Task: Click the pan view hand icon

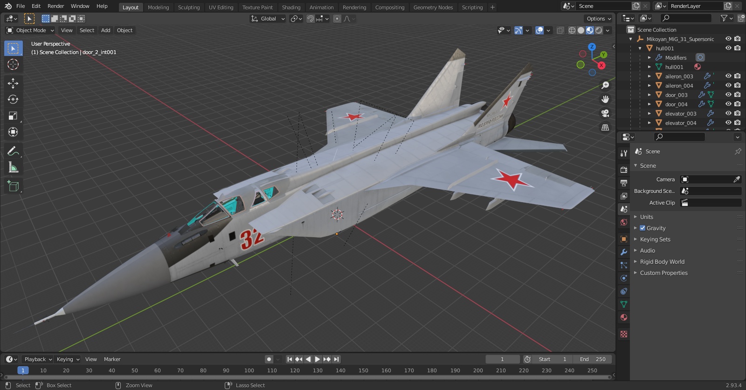Action: pos(605,99)
